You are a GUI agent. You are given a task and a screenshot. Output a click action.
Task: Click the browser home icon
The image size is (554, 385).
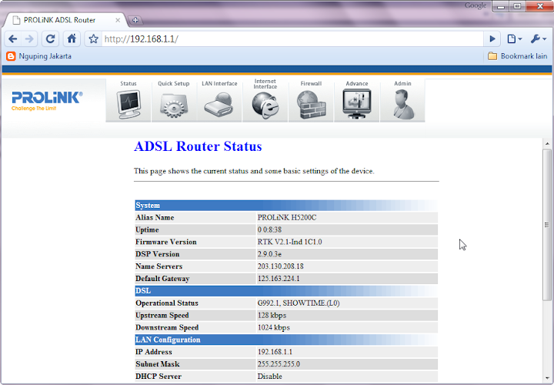(72, 39)
